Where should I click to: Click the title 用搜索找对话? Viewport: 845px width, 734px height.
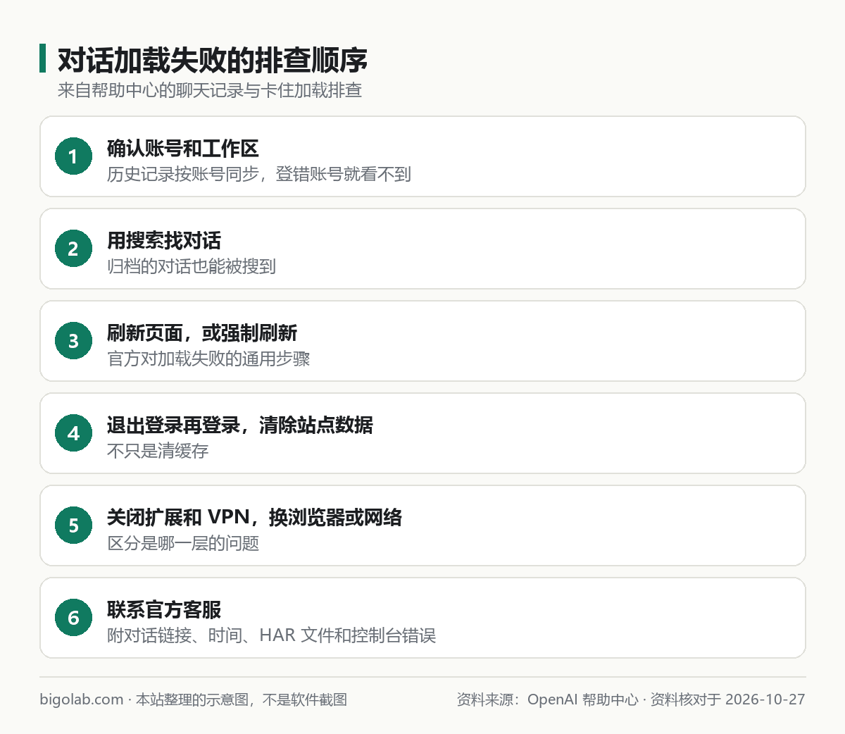(x=164, y=240)
